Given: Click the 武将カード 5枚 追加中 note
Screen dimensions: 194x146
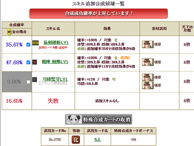Looking at the screenshot, I should coord(53,47).
